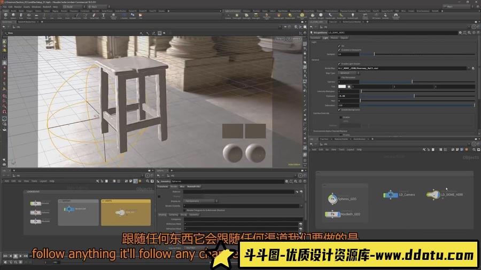The width and height of the screenshot is (481, 270).
Task: Switch to the Objects parameter tab
Action: 344,38
